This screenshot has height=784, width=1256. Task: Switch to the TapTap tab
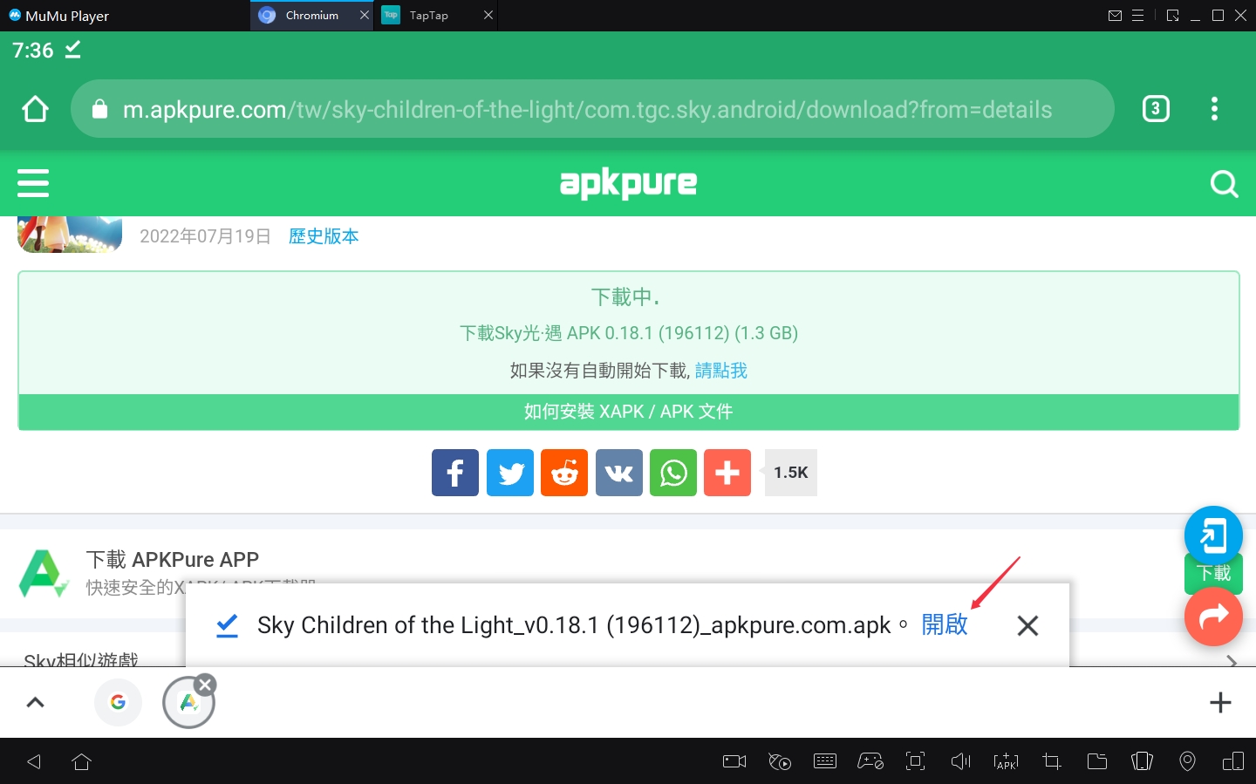click(427, 15)
